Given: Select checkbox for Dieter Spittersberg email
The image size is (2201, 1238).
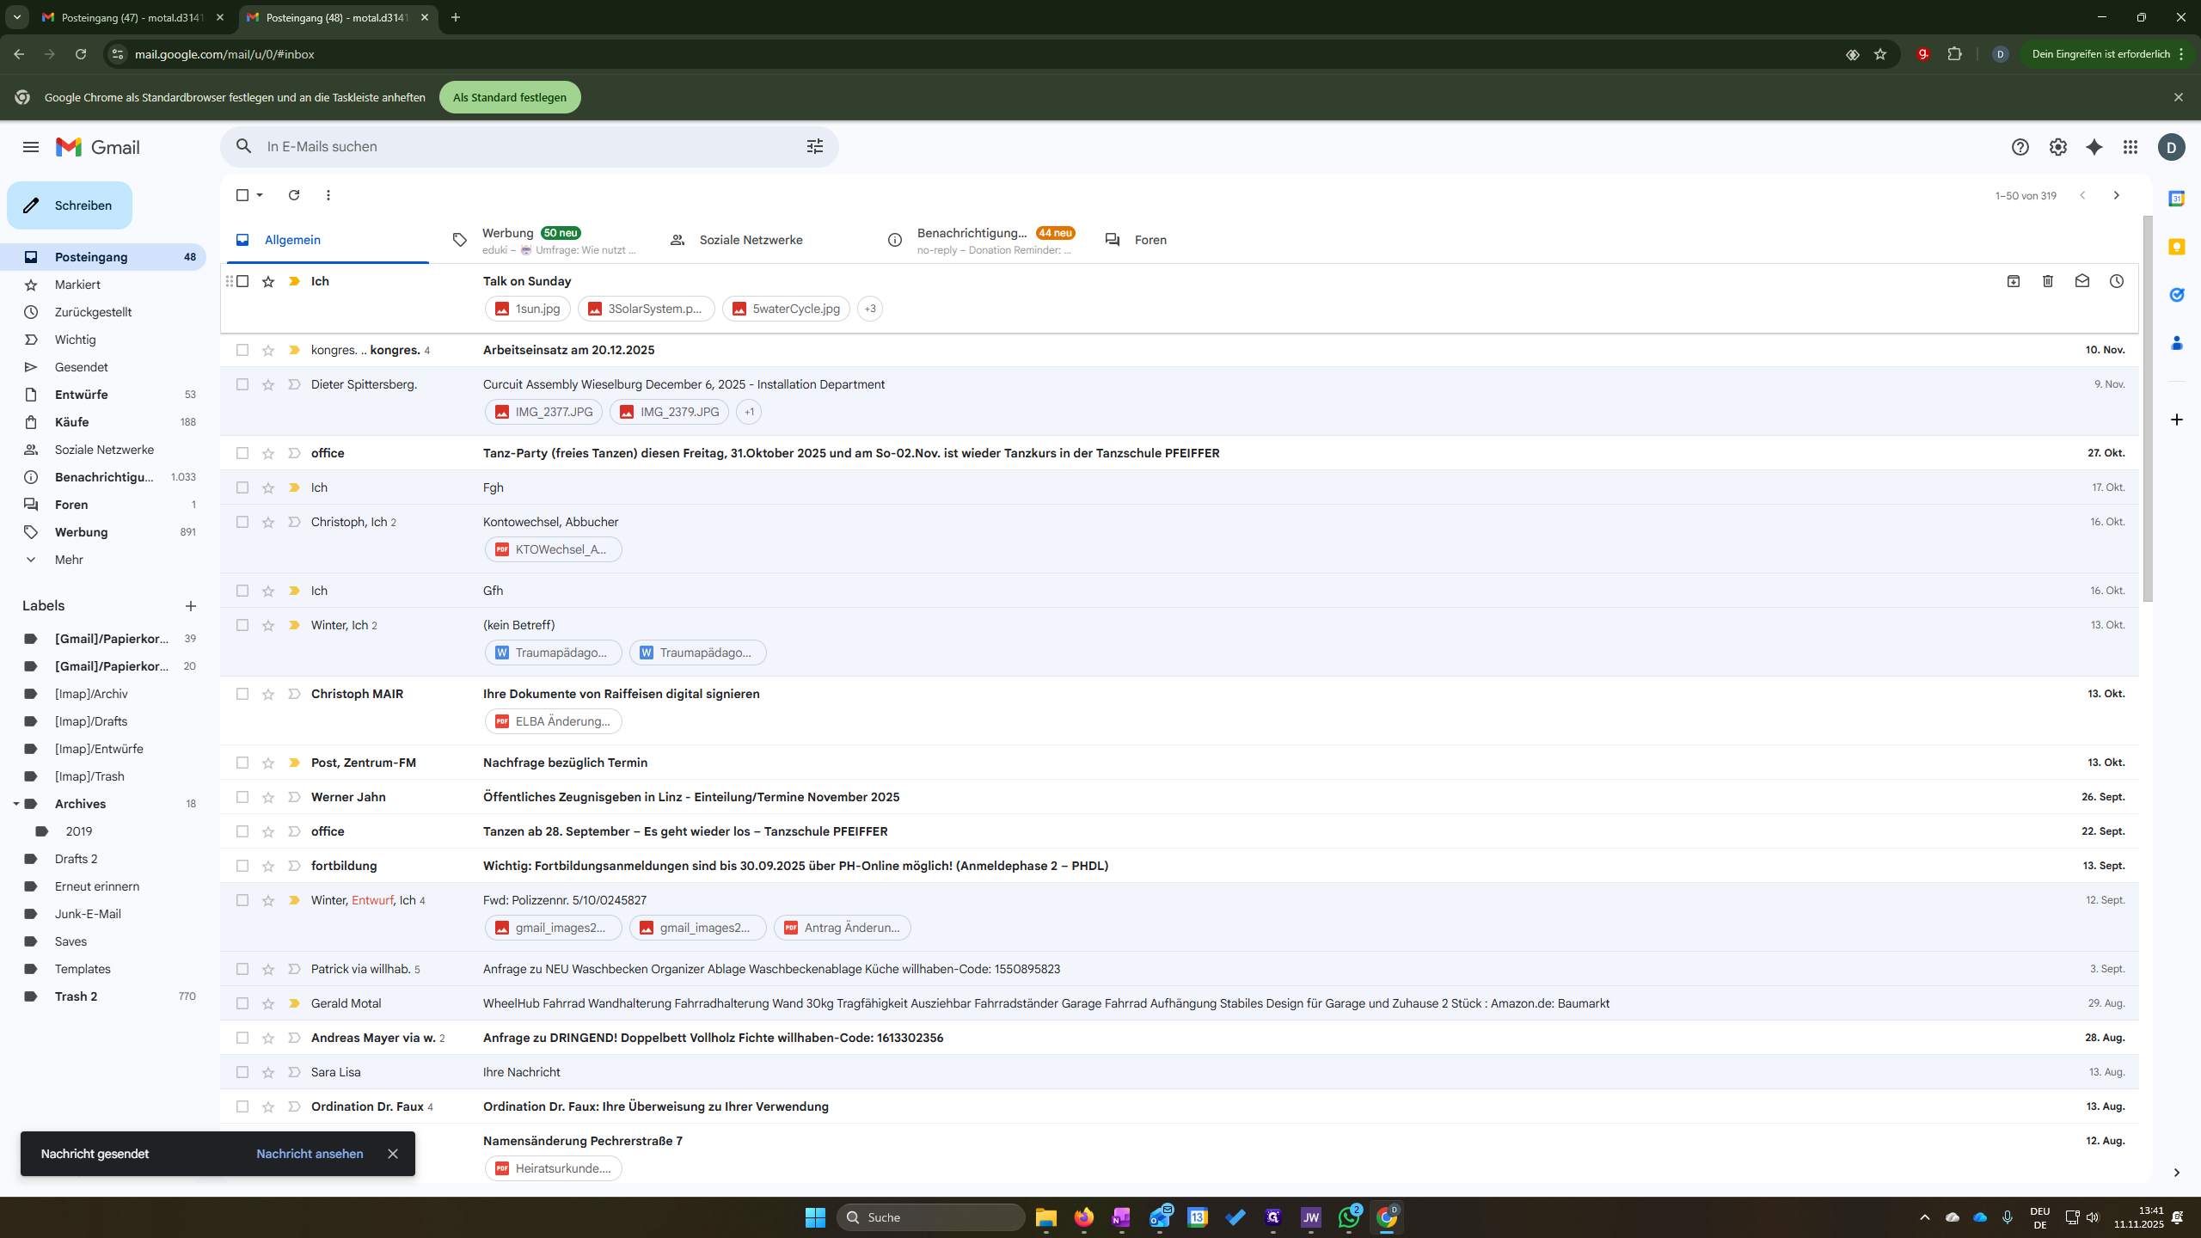Looking at the screenshot, I should pyautogui.click(x=242, y=384).
